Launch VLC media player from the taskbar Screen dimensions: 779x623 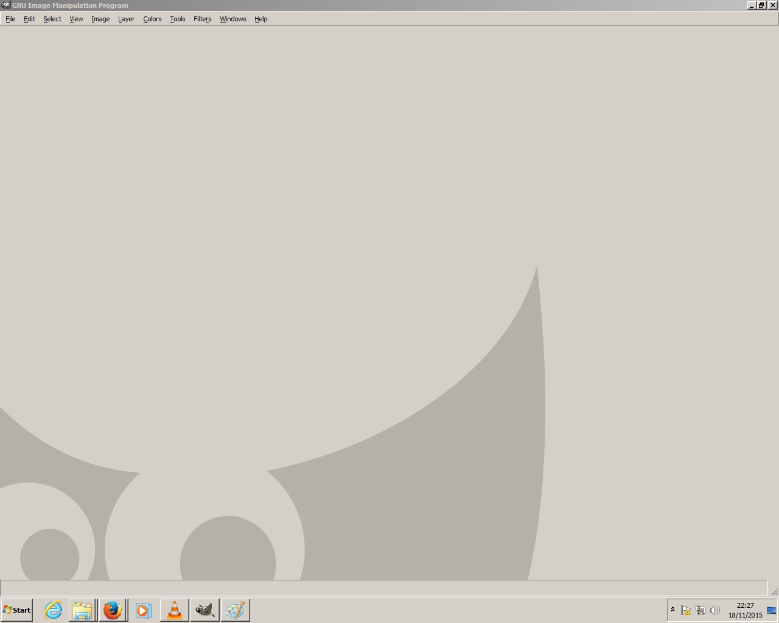(175, 610)
